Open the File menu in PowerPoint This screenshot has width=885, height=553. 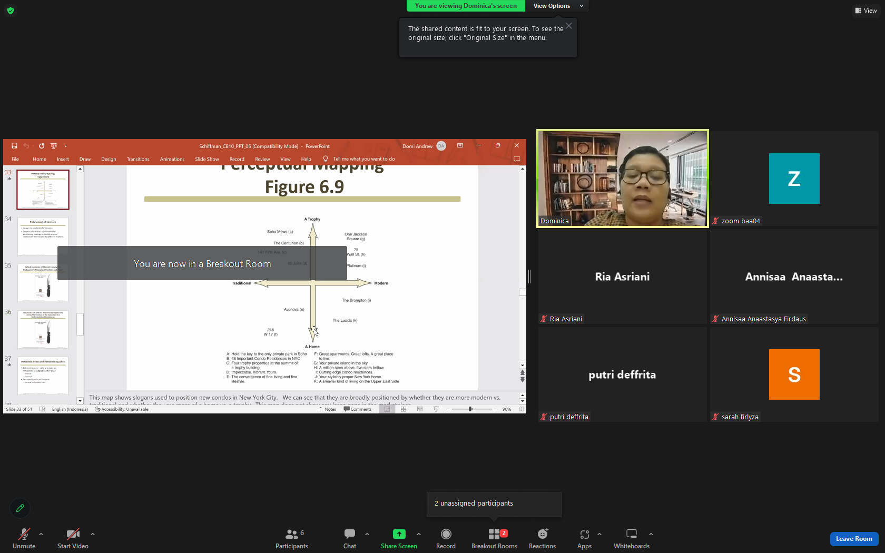point(15,159)
